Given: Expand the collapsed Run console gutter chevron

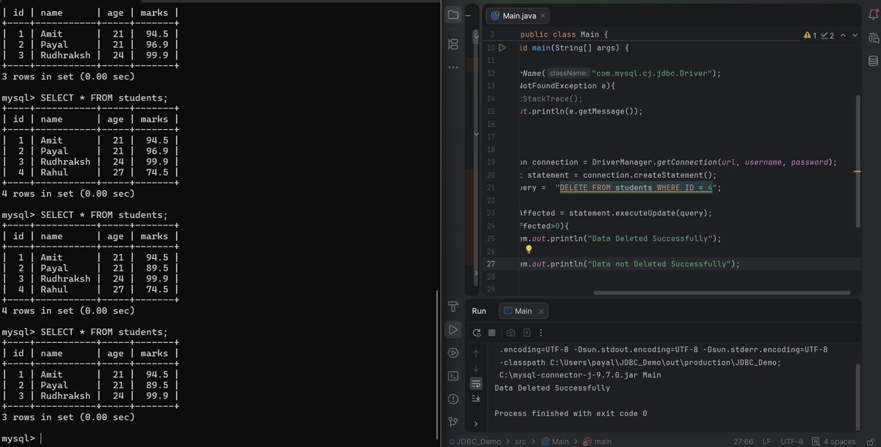Looking at the screenshot, I should [x=476, y=424].
